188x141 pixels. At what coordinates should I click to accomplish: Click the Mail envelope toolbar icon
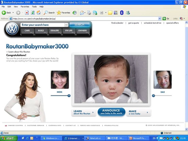[x=82, y=13]
